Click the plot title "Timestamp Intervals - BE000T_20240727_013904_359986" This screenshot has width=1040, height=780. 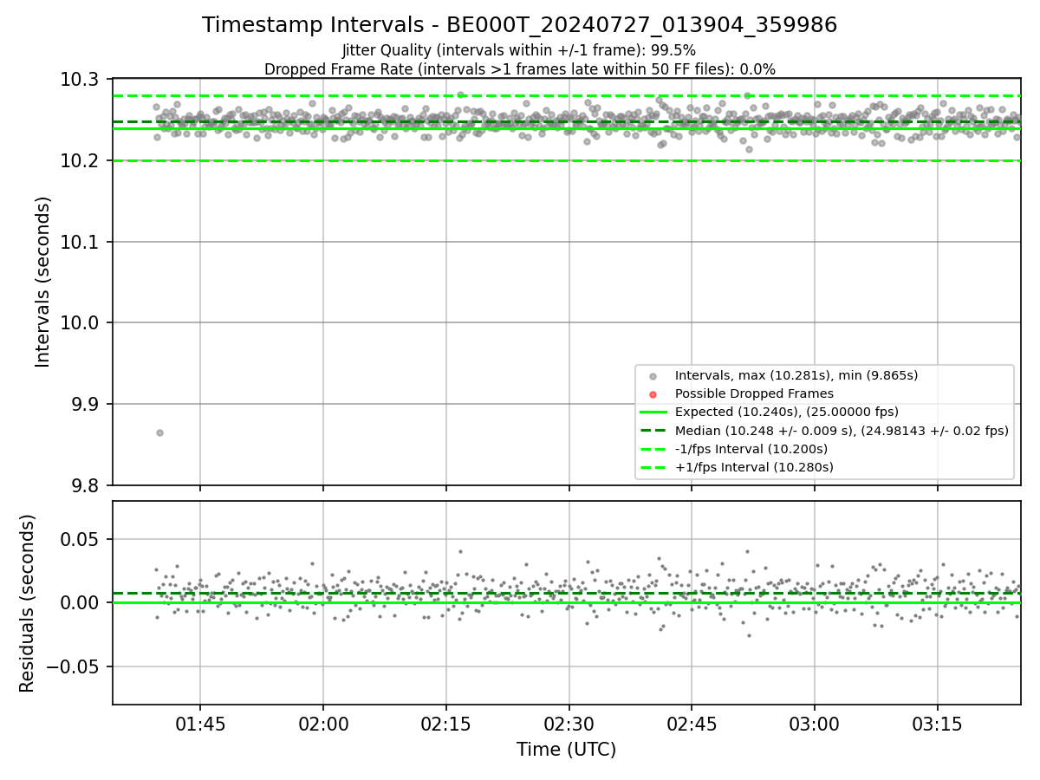pos(519,25)
